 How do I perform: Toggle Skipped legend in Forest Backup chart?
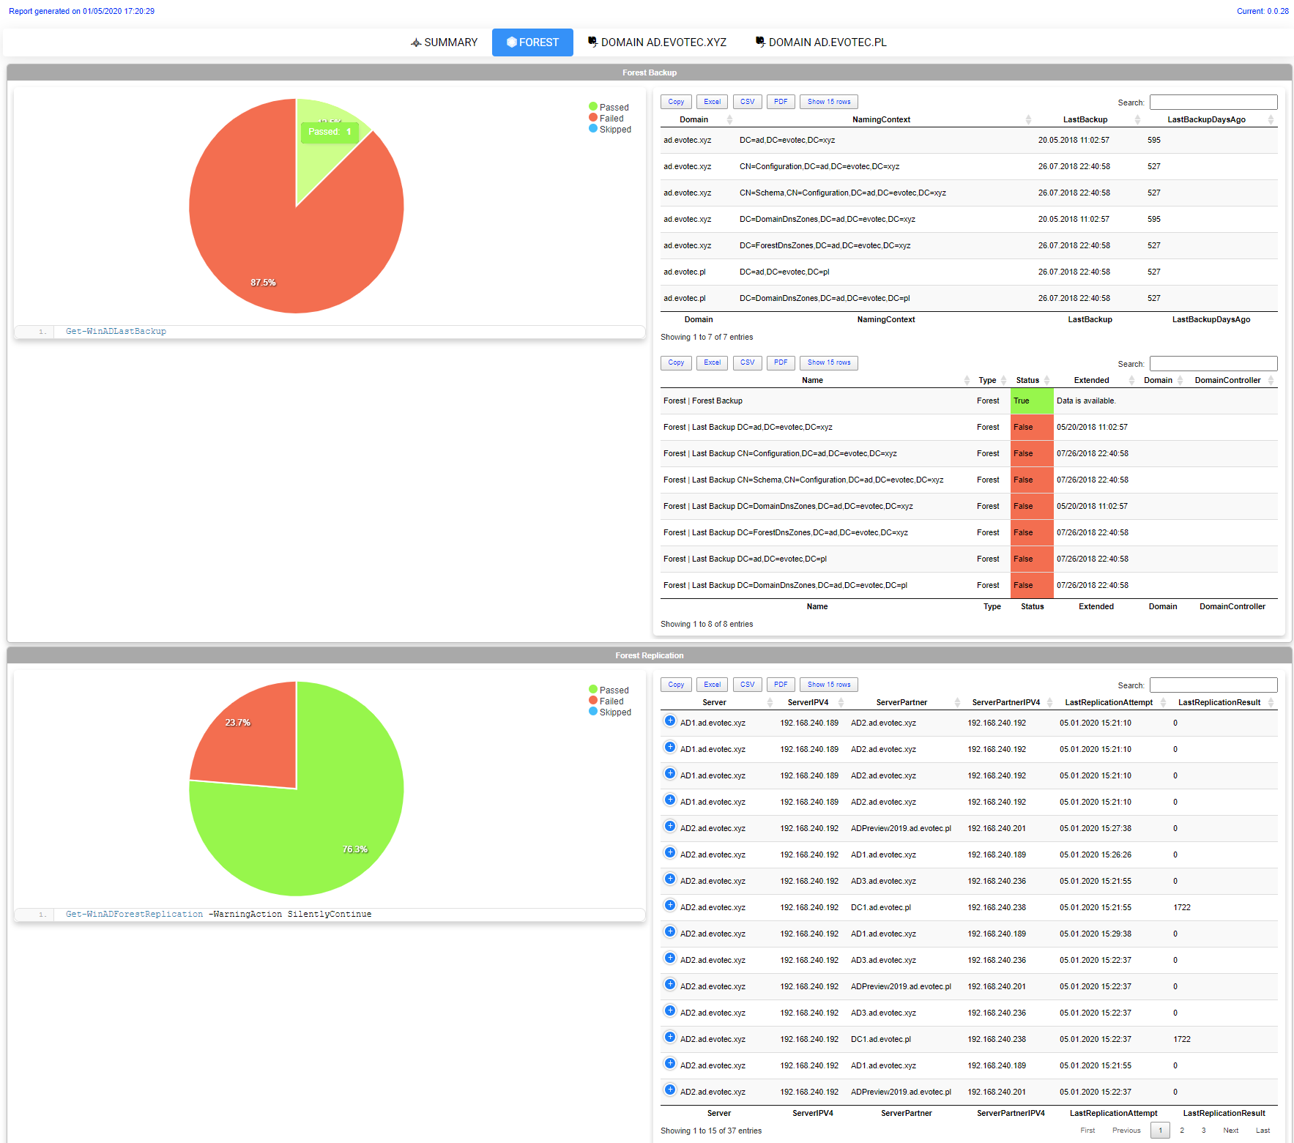pos(609,129)
